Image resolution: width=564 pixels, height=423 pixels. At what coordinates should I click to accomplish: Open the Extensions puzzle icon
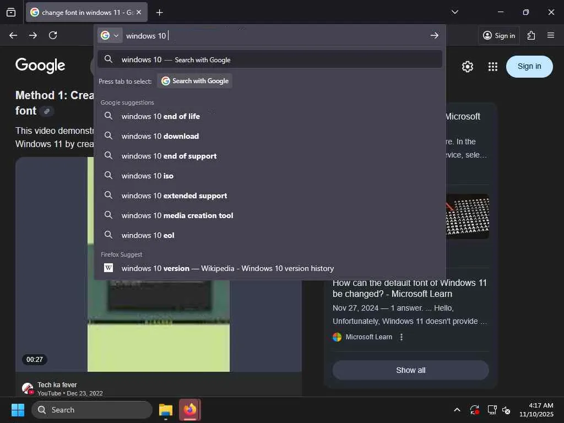tap(531, 35)
